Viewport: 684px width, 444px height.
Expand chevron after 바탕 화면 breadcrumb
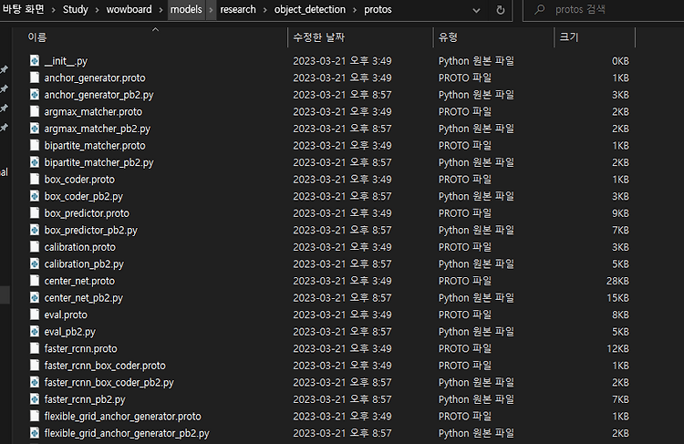point(53,10)
